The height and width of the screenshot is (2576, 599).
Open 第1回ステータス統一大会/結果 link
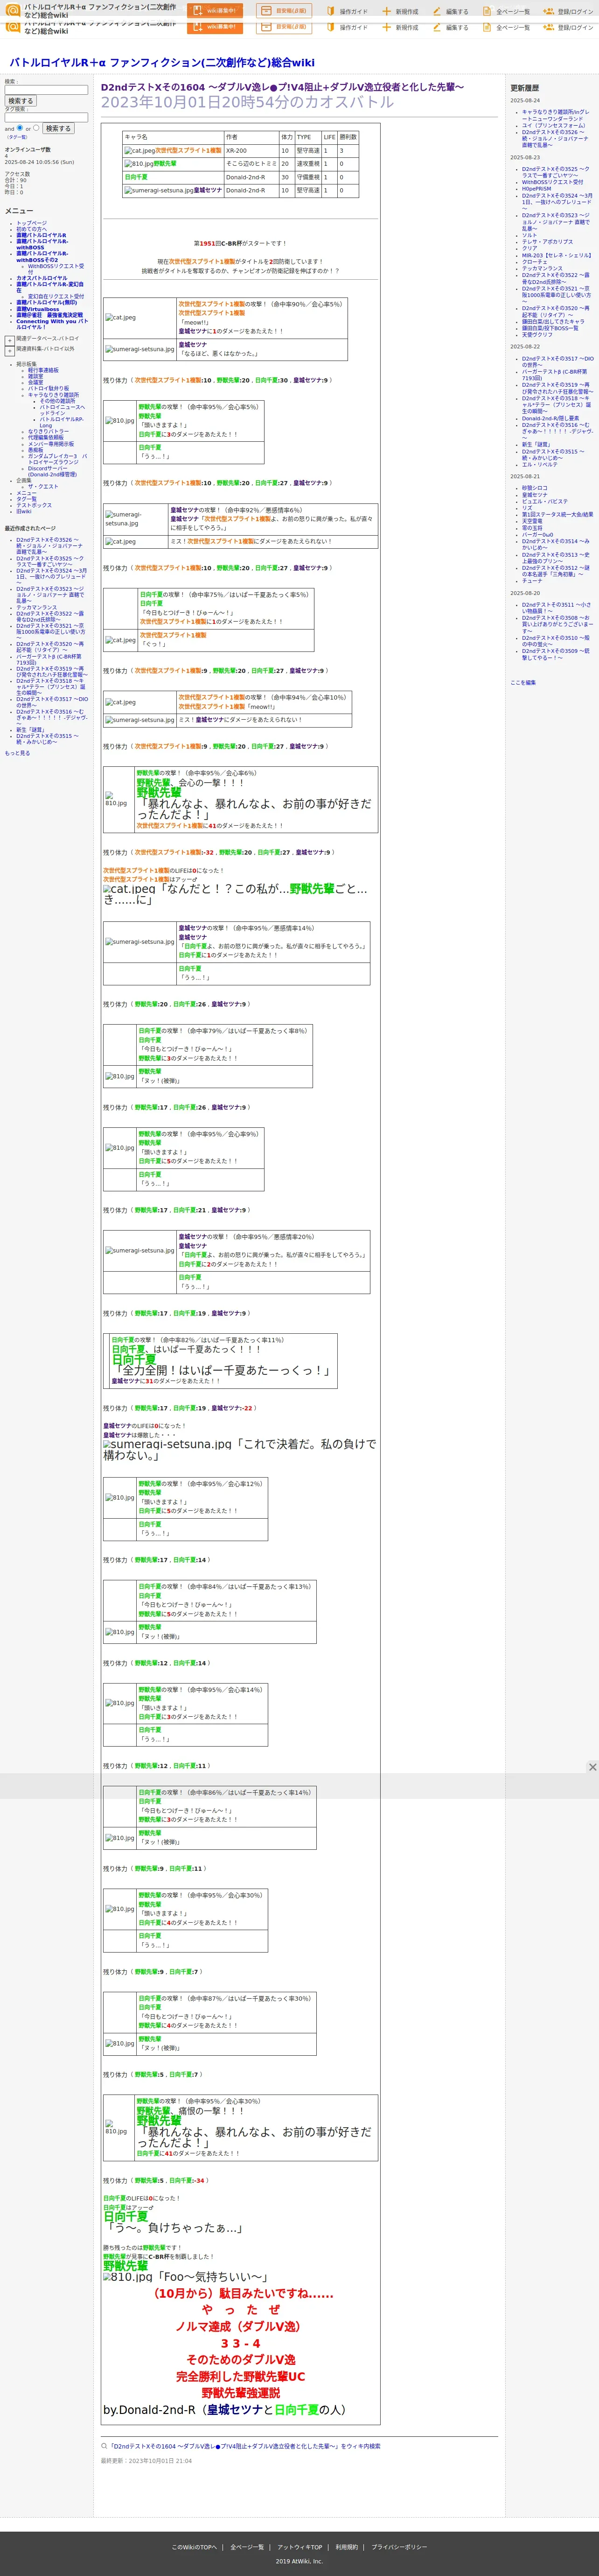tap(557, 514)
